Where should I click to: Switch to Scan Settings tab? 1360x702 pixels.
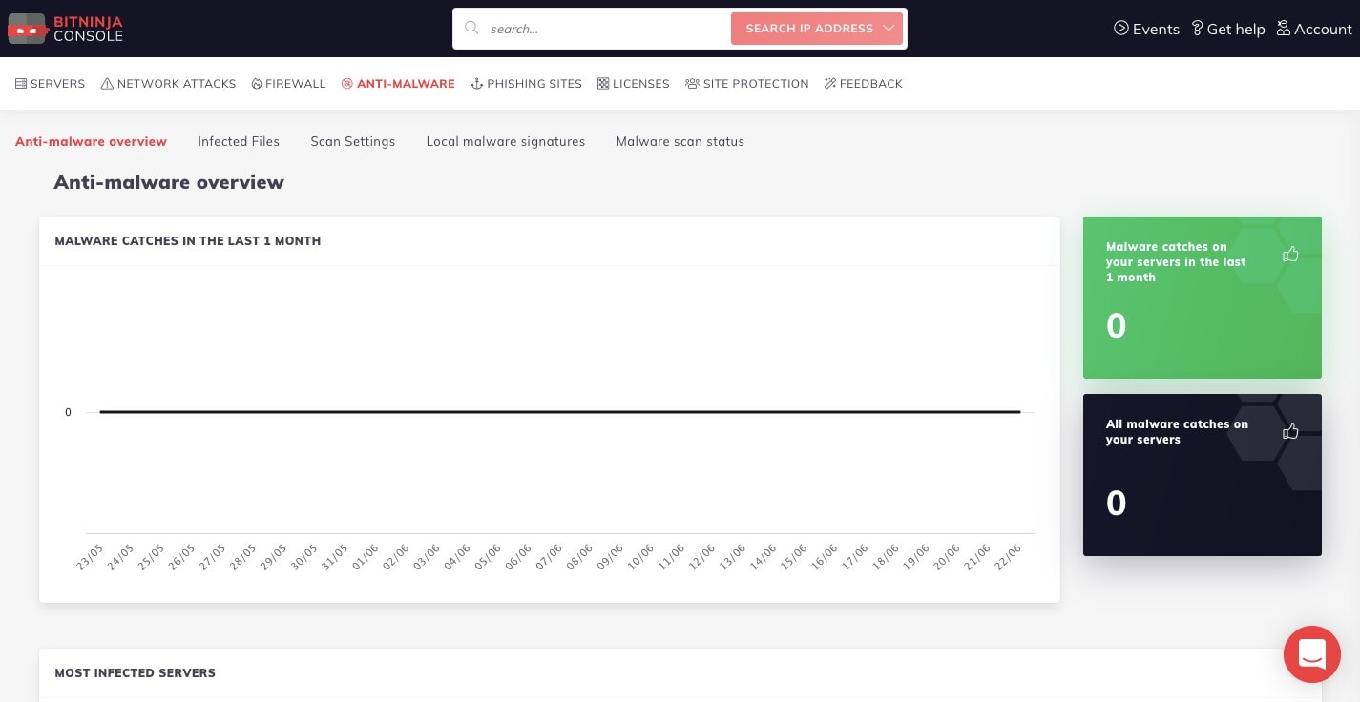pyautogui.click(x=353, y=141)
